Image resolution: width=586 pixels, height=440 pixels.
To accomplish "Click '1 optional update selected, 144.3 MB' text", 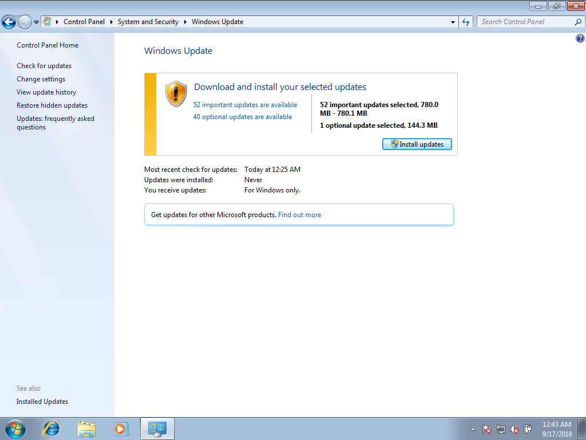I will click(x=379, y=125).
